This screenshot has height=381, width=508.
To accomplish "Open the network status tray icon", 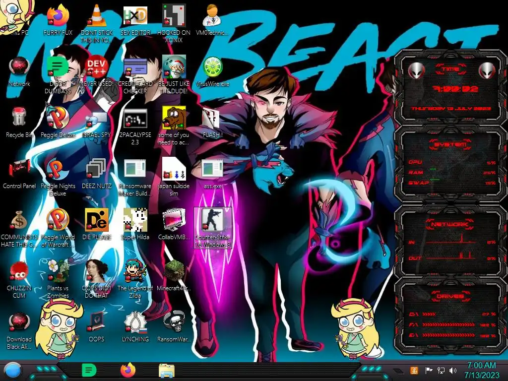I will (441, 370).
